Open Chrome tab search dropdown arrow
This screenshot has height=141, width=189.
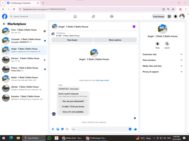(x=3, y=3)
